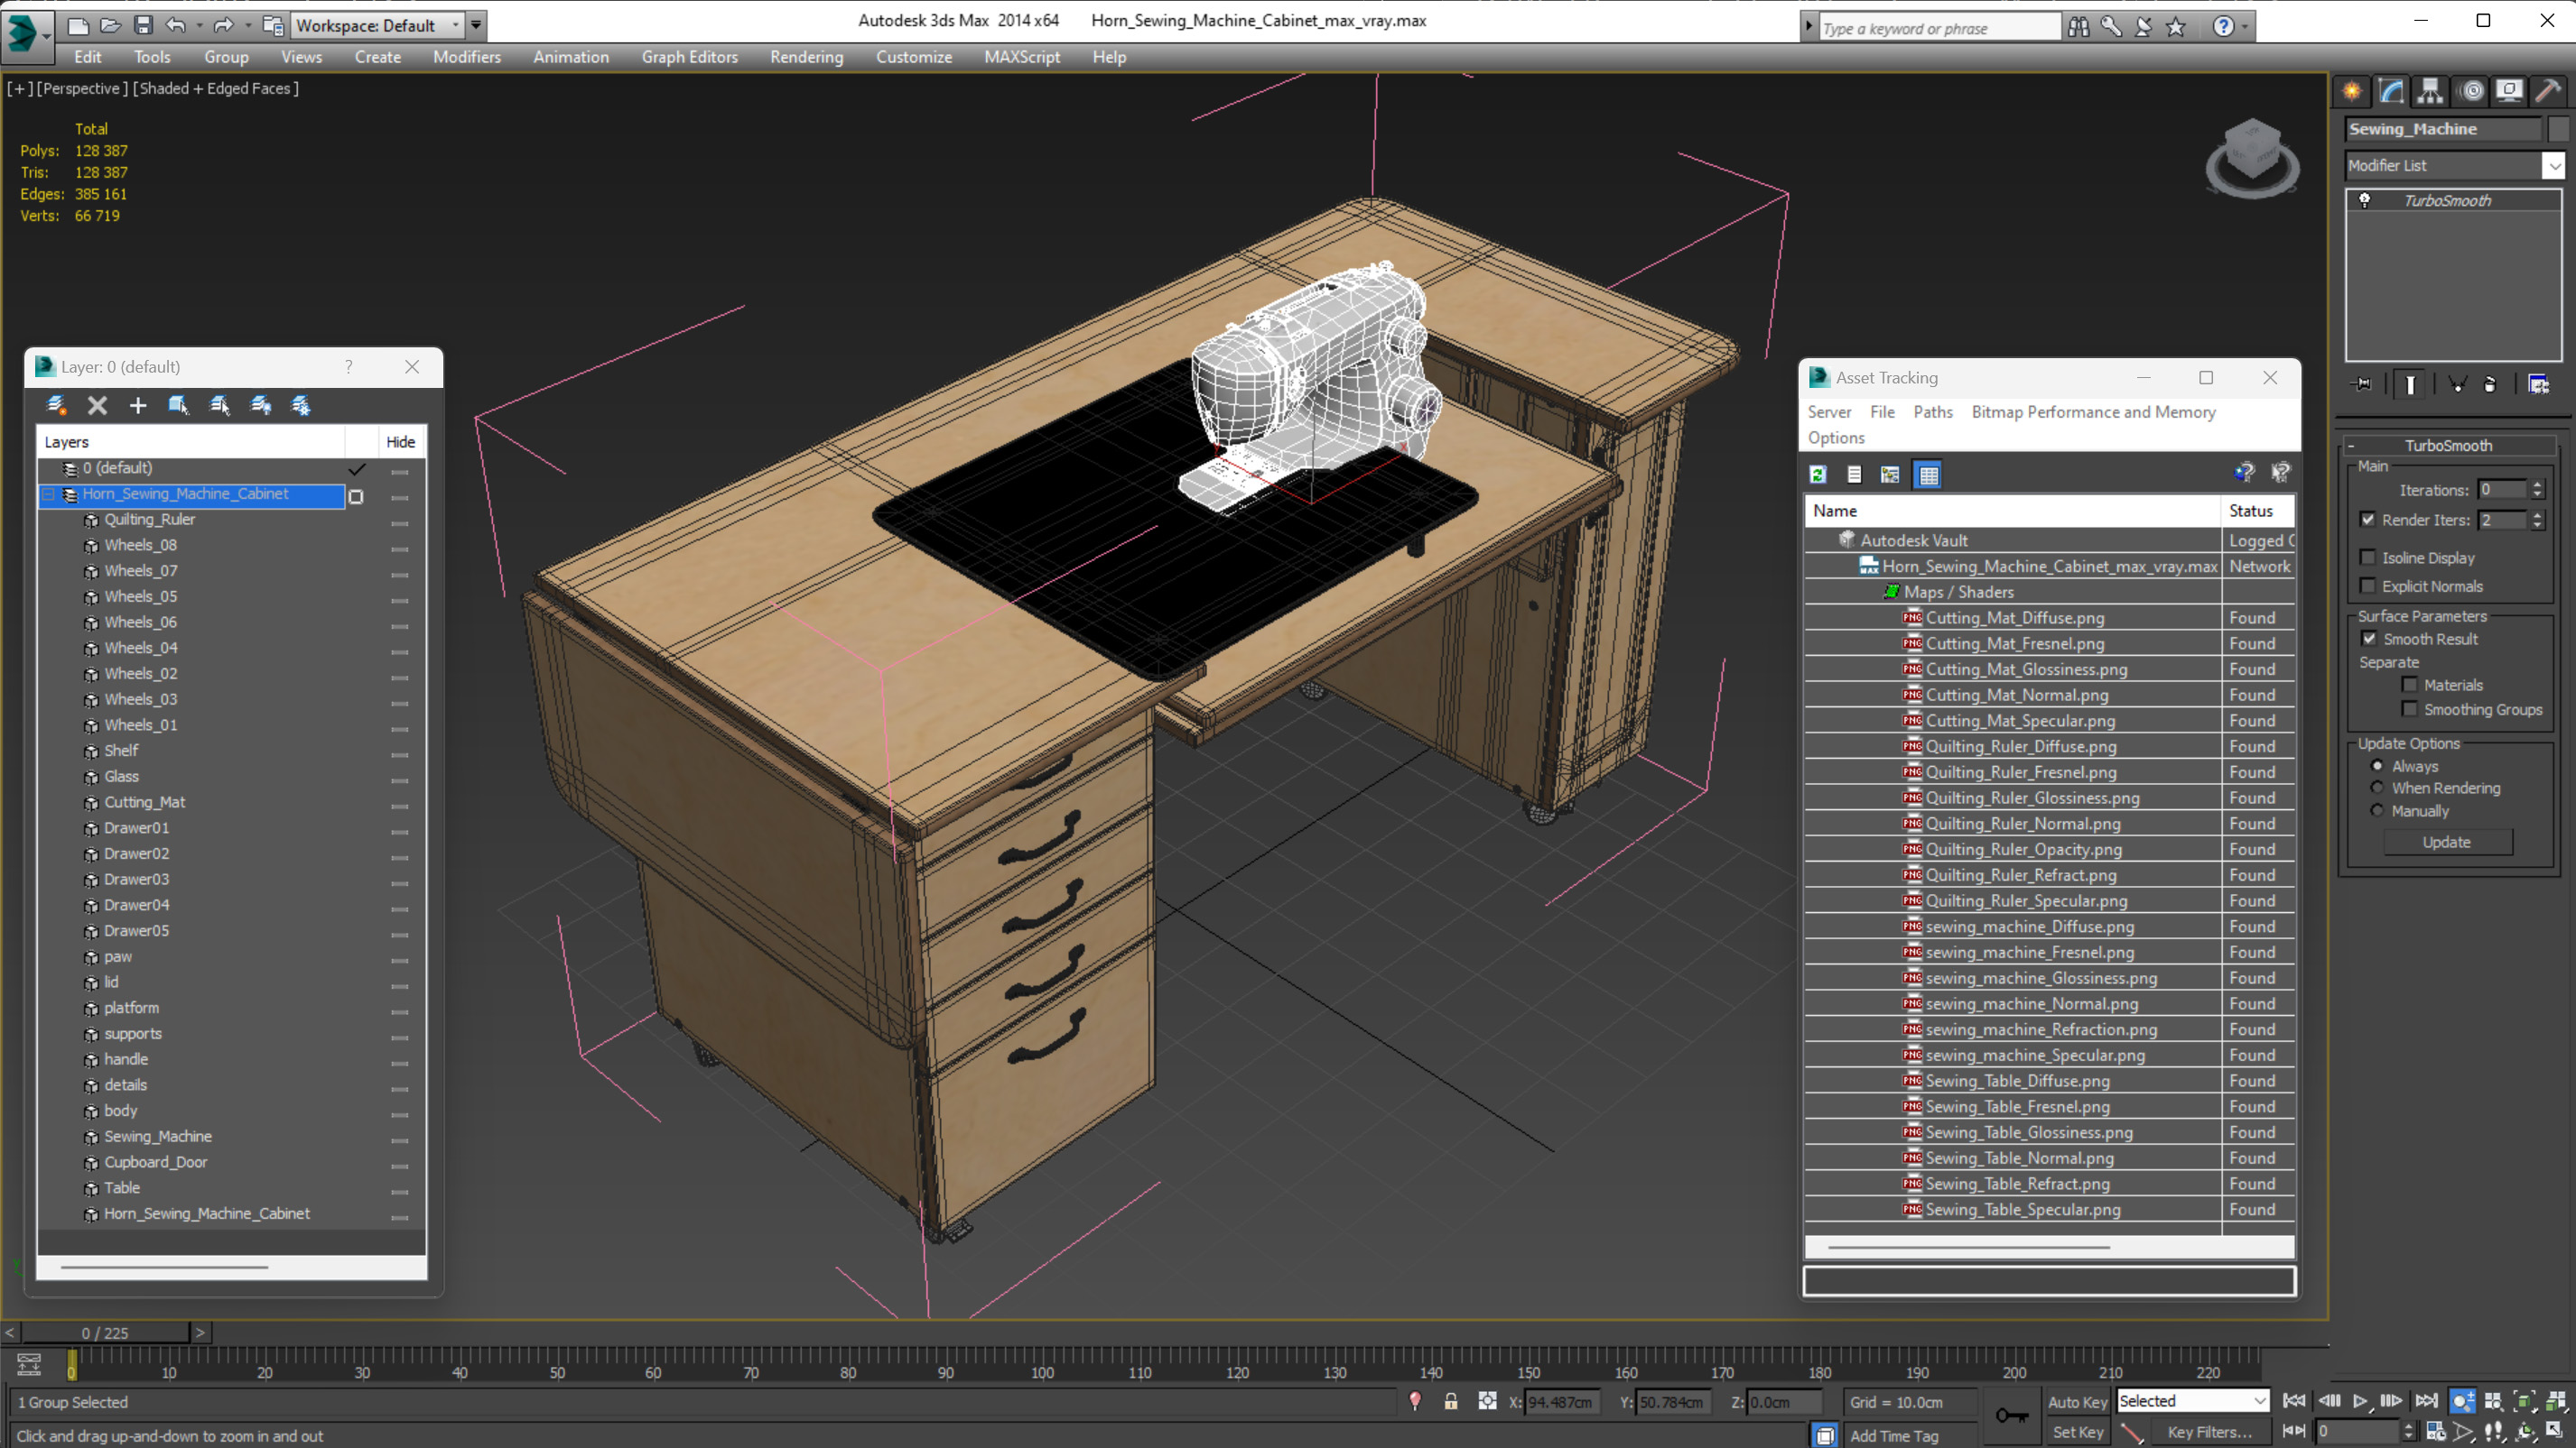Click Configure Modifier Sets icon

(2537, 383)
